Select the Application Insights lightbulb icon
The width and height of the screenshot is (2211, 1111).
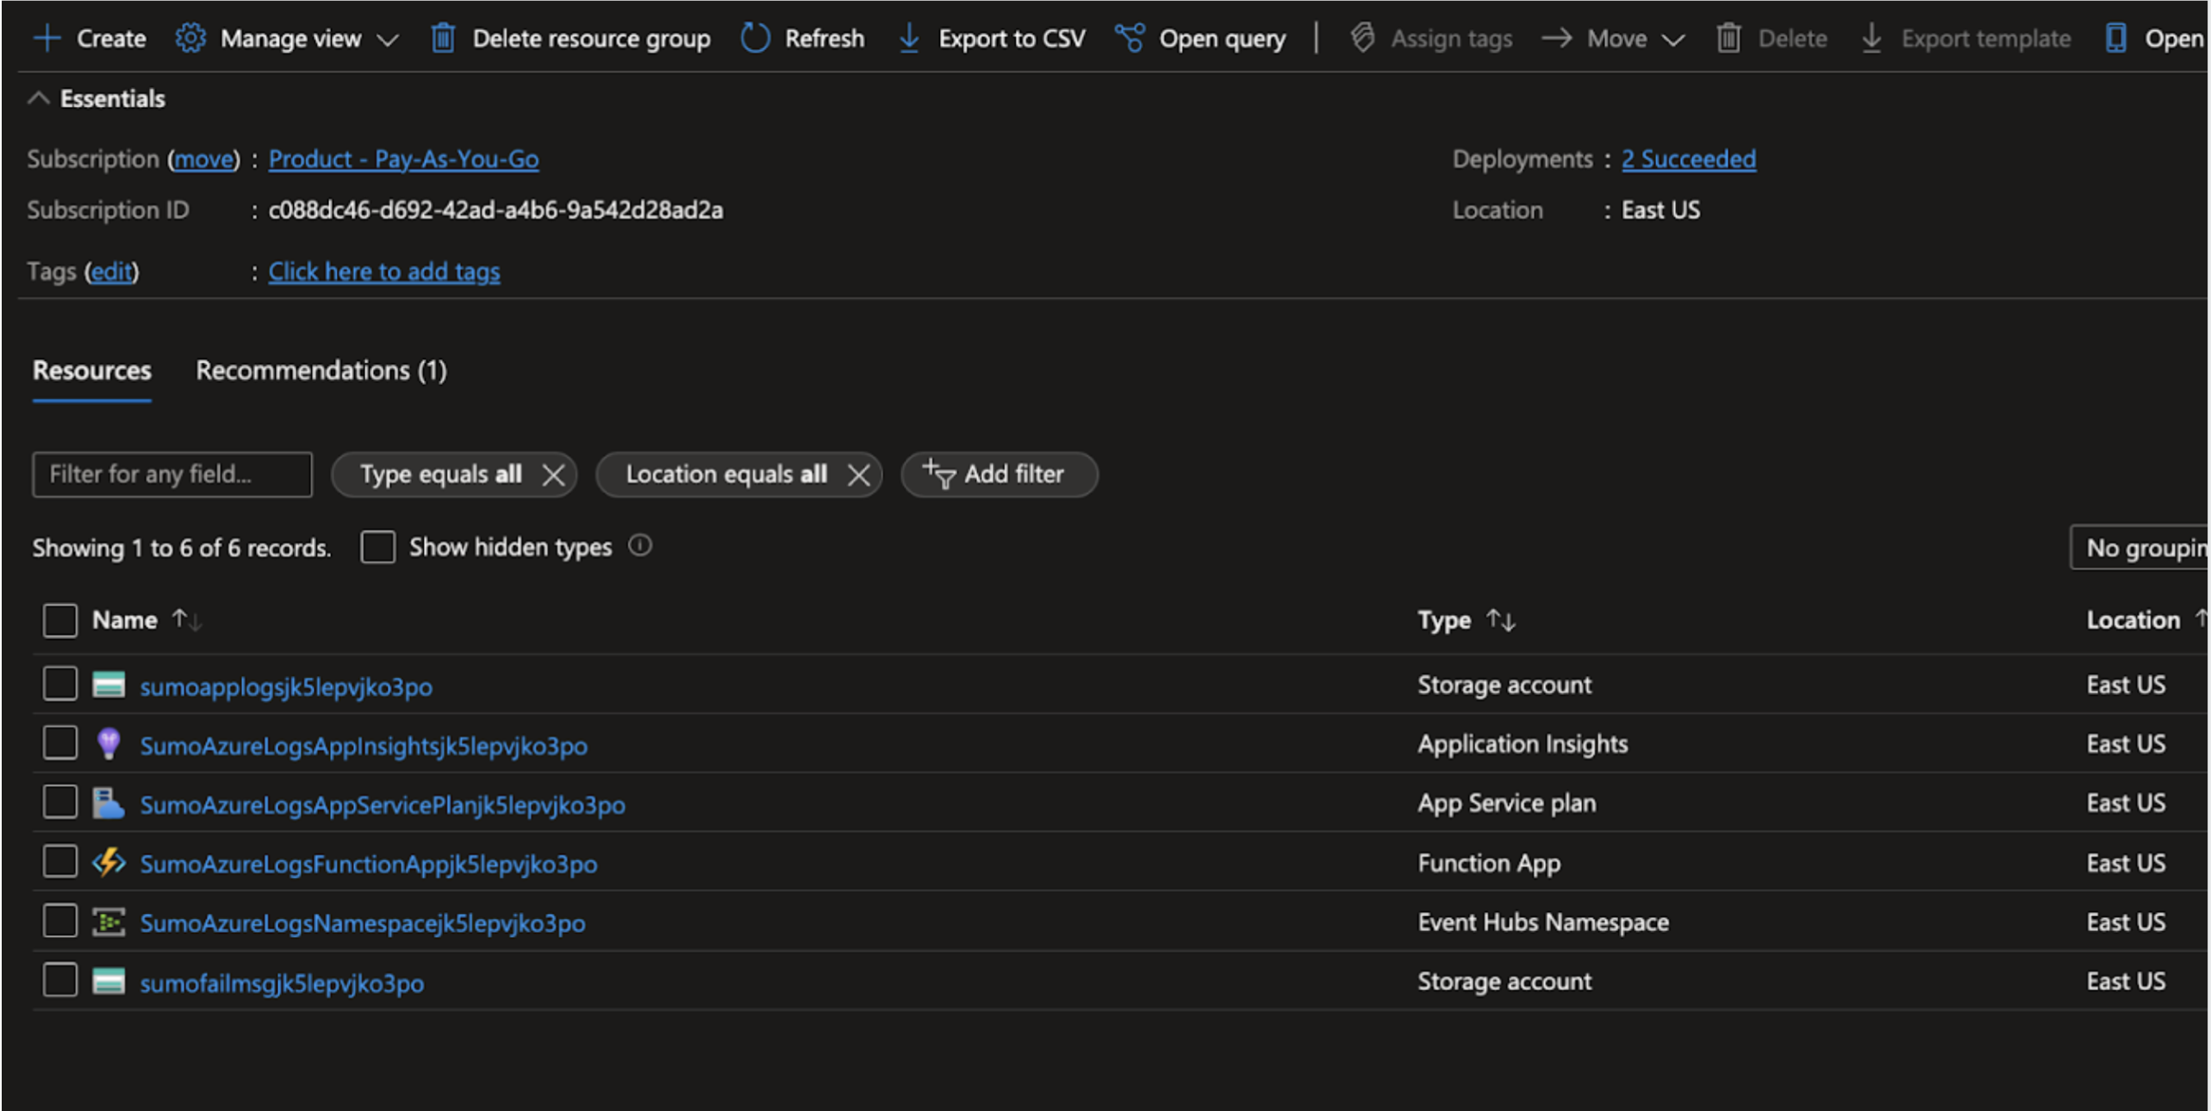point(109,743)
